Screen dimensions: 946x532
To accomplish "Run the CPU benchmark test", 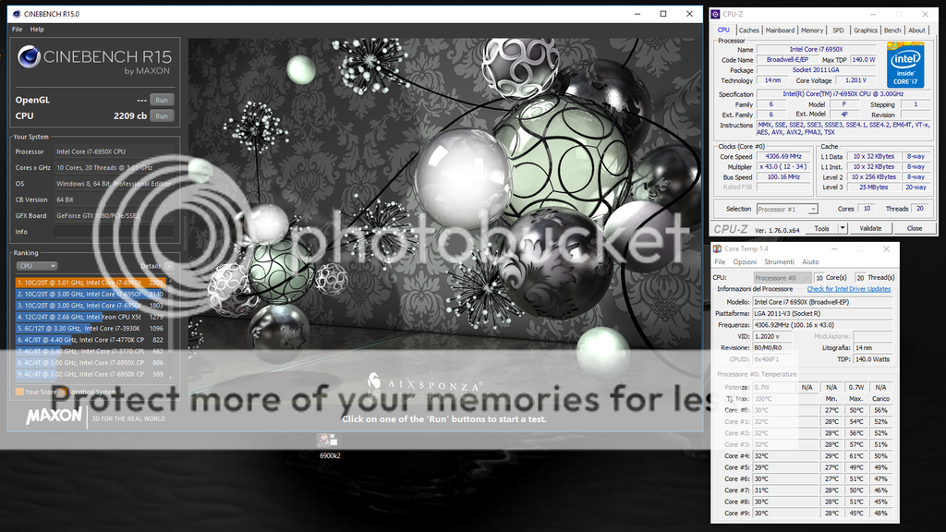I will (x=162, y=115).
